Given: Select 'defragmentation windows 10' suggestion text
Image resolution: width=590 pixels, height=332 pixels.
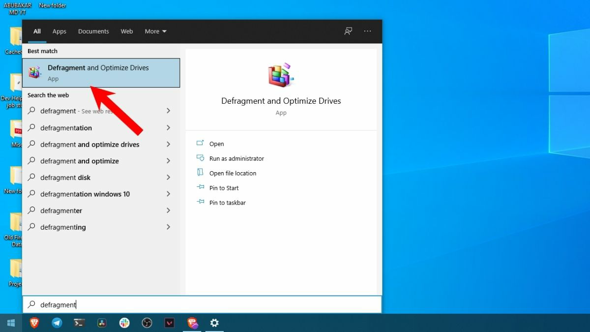Looking at the screenshot, I should pyautogui.click(x=85, y=194).
